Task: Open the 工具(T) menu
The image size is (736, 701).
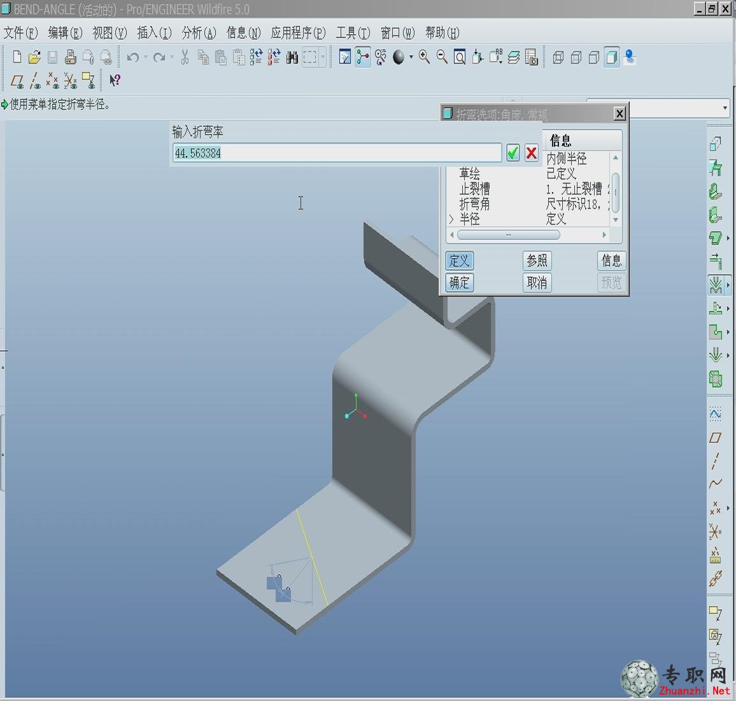Action: [x=353, y=33]
